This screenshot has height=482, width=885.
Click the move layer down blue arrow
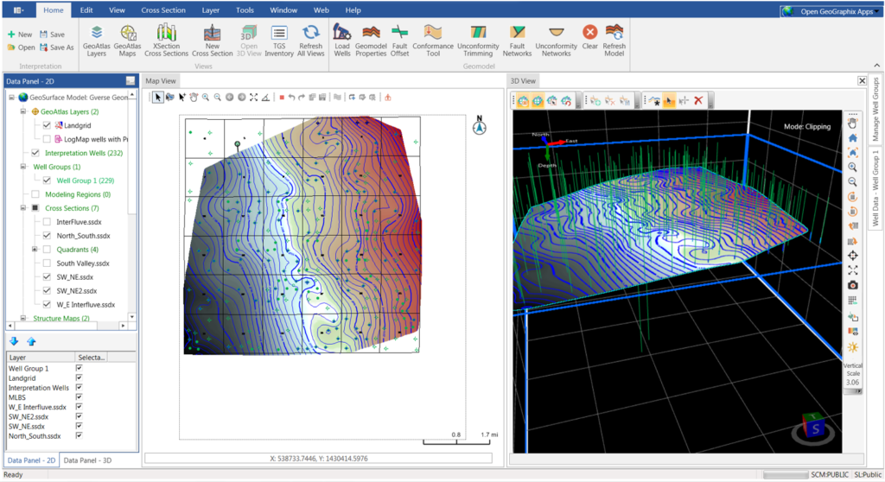pos(14,341)
